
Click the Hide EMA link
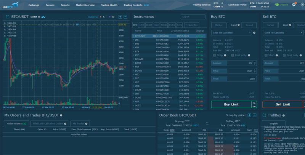point(93,17)
